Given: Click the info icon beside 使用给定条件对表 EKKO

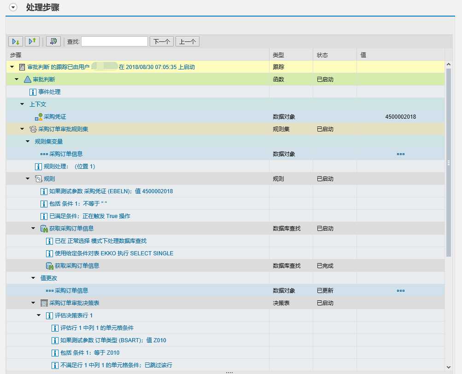Looking at the screenshot, I should tap(49, 253).
